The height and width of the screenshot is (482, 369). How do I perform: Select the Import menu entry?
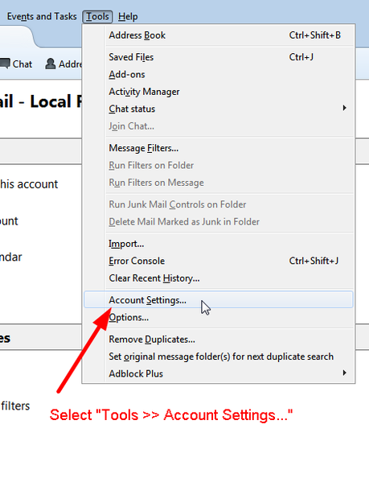(x=219, y=244)
